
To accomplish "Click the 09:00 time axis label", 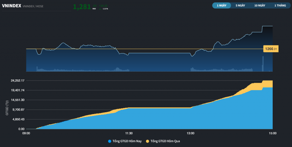I will 26,133.
